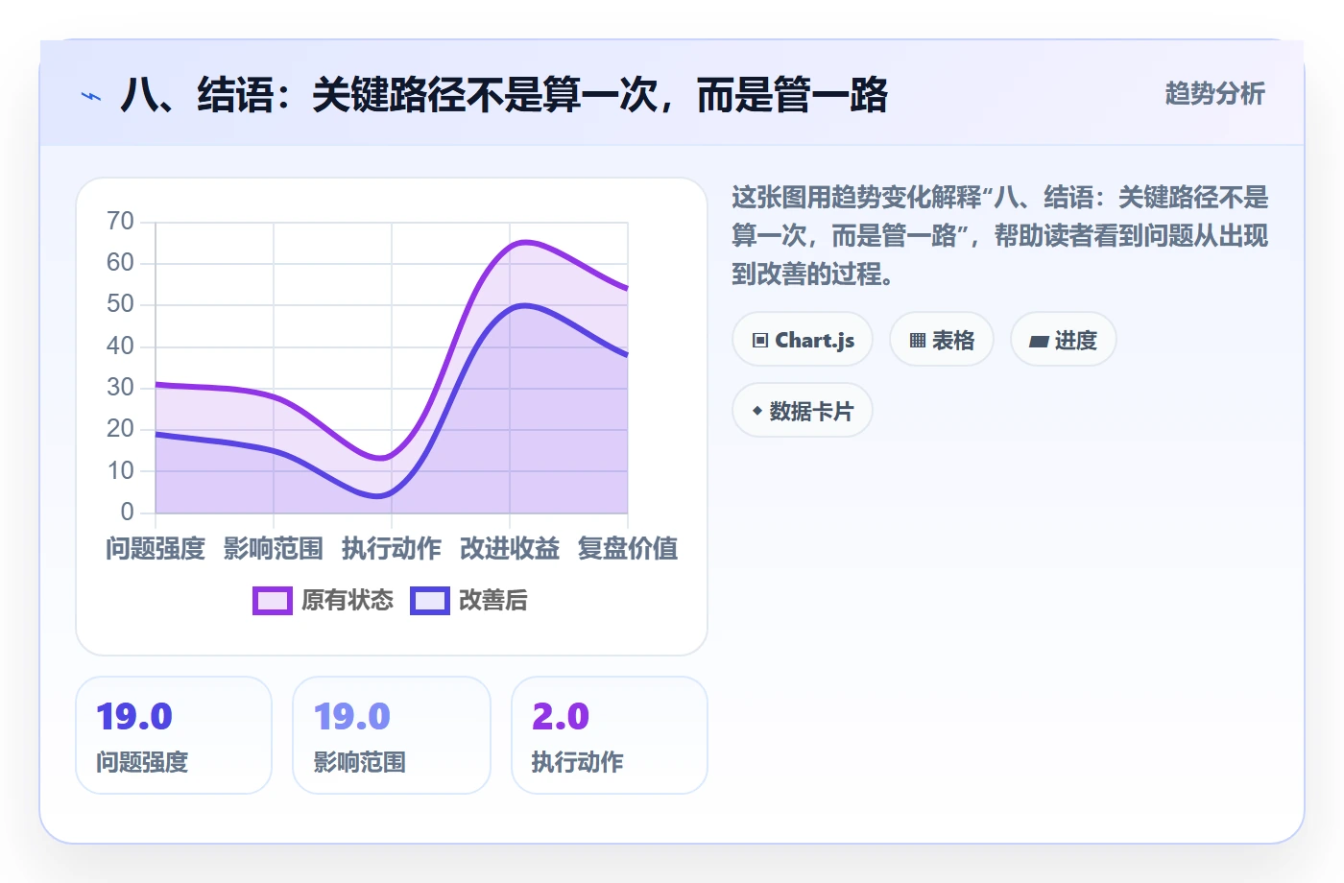The height and width of the screenshot is (883, 1344).
Task: Click the 改进收益 axis label
Action: [510, 548]
